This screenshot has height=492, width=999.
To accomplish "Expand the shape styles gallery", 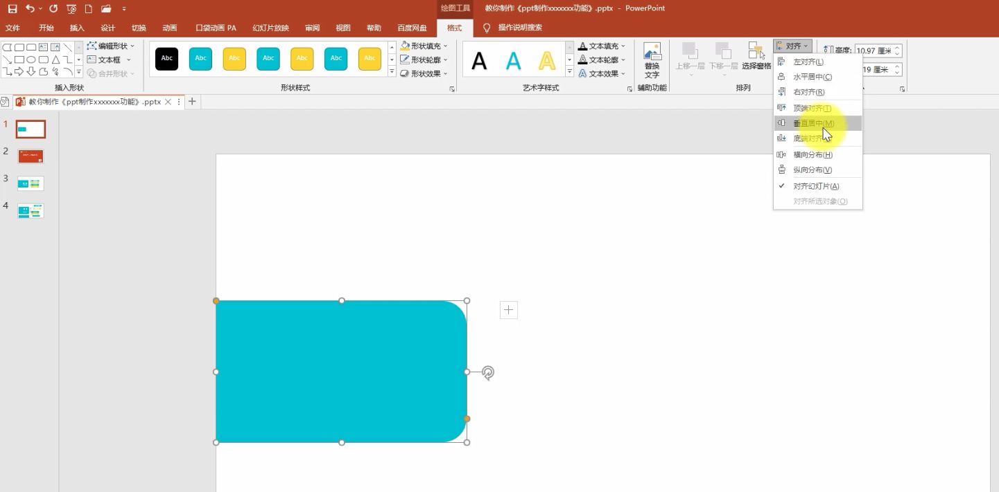I will pyautogui.click(x=392, y=72).
